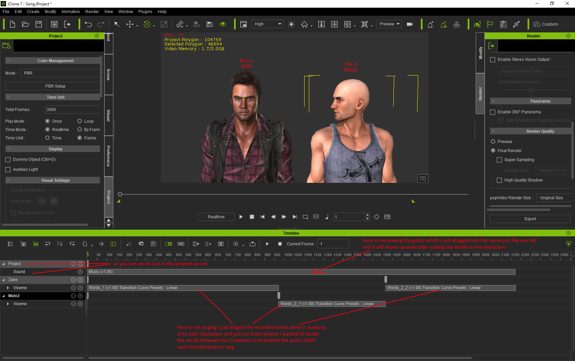The width and height of the screenshot is (575, 361).
Task: Toggle the timeline panel icon in playback bar
Action: pyautogui.click(x=387, y=217)
